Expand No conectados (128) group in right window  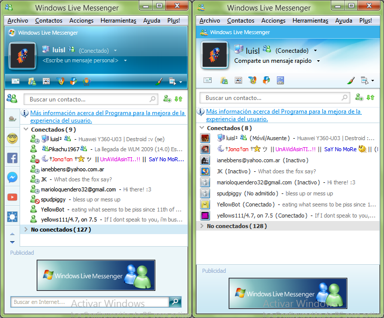202,226
